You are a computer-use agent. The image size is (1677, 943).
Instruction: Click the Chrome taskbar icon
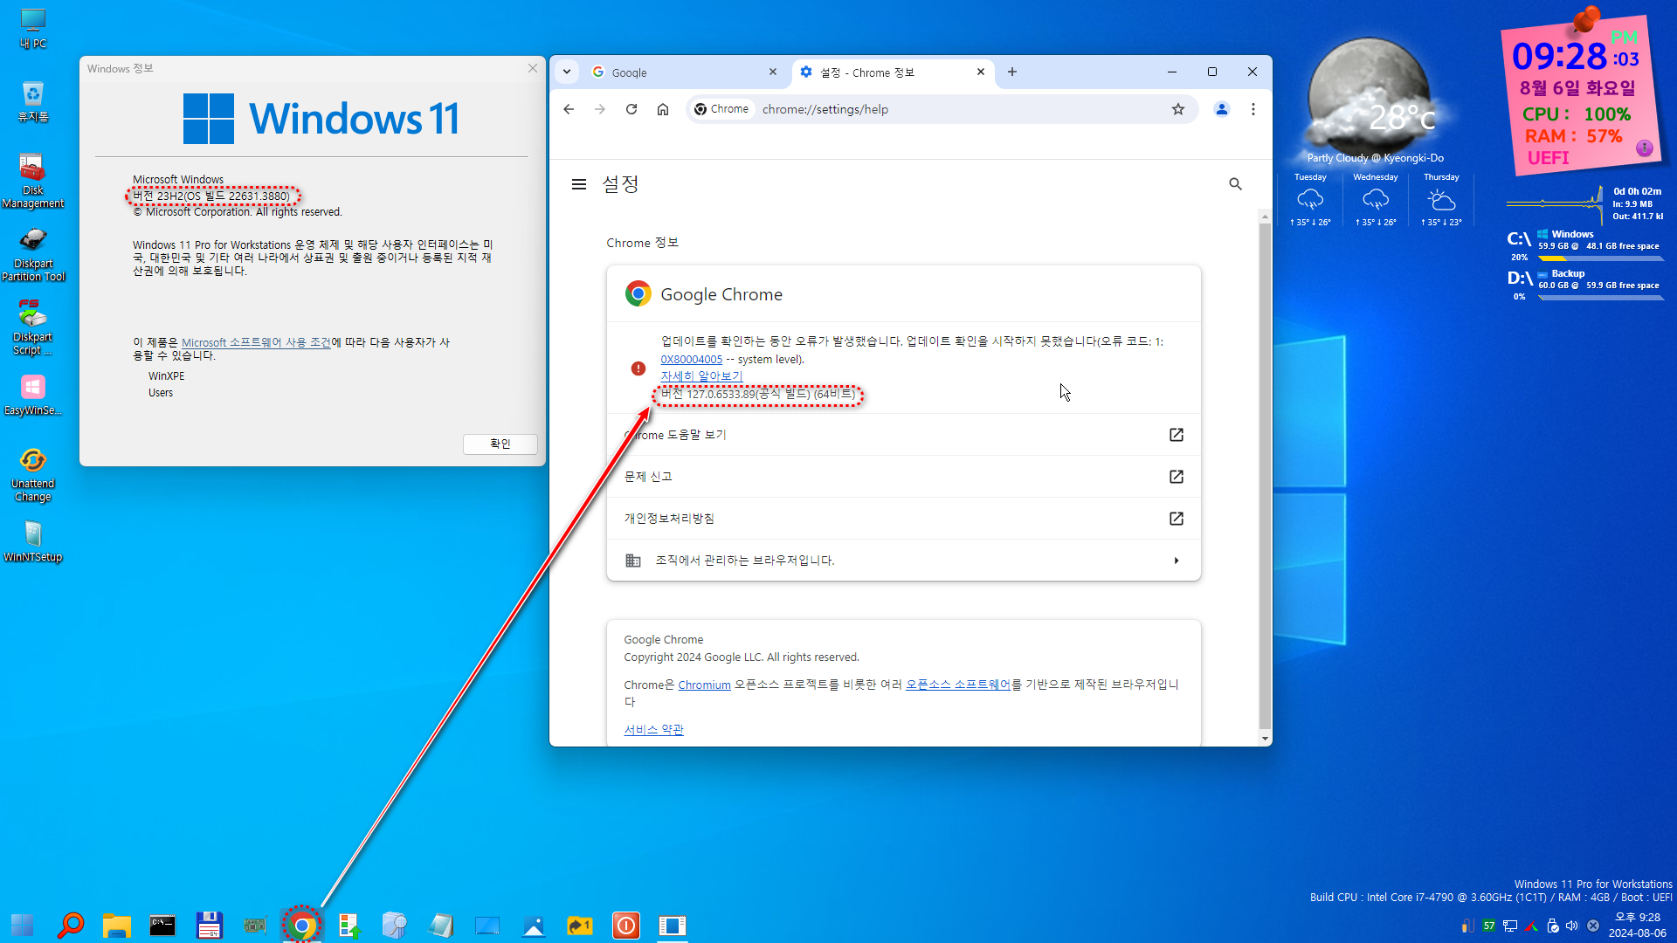(301, 925)
